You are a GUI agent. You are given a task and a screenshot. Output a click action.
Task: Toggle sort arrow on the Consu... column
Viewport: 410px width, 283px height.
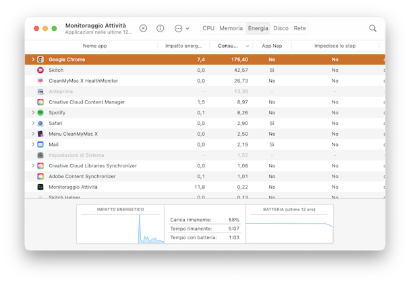tap(247, 46)
